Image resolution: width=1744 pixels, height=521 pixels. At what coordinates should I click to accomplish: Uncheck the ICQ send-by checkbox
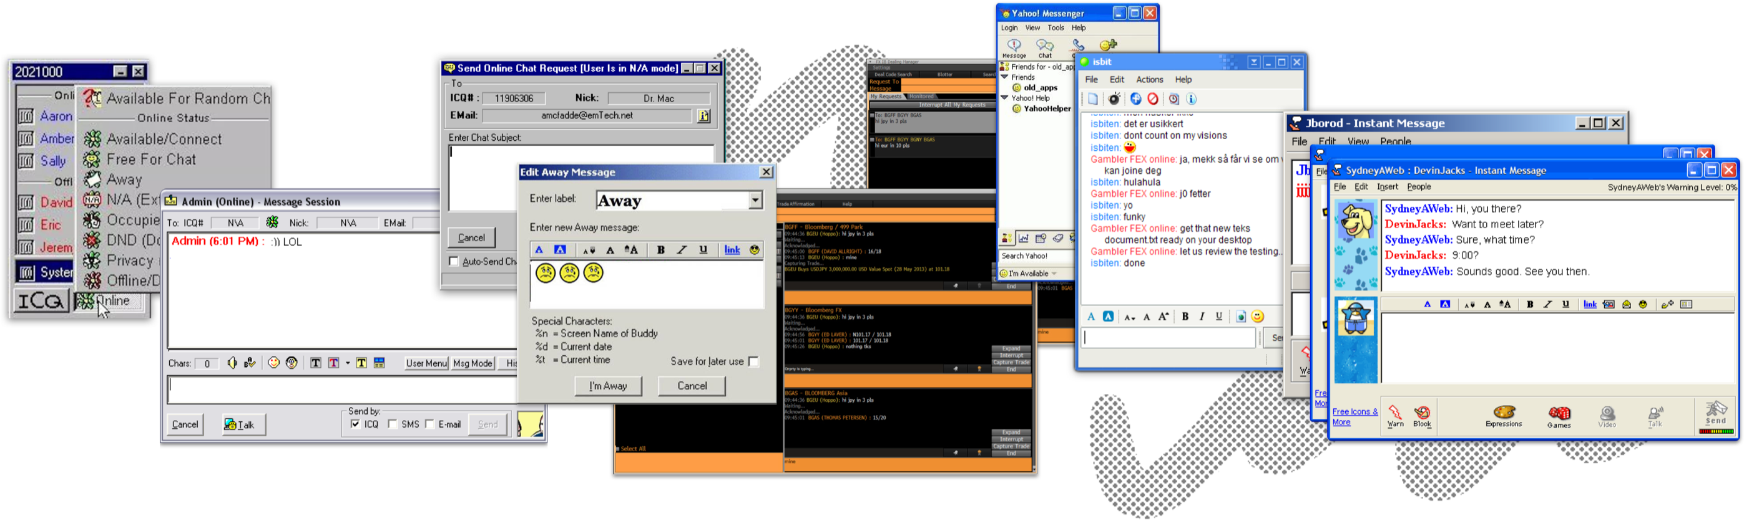(355, 424)
